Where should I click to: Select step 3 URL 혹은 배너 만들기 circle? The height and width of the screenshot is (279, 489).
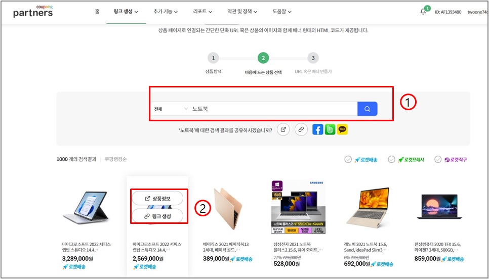click(313, 58)
